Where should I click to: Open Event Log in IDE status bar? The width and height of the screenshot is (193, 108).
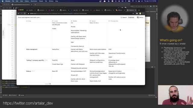pos(152,95)
